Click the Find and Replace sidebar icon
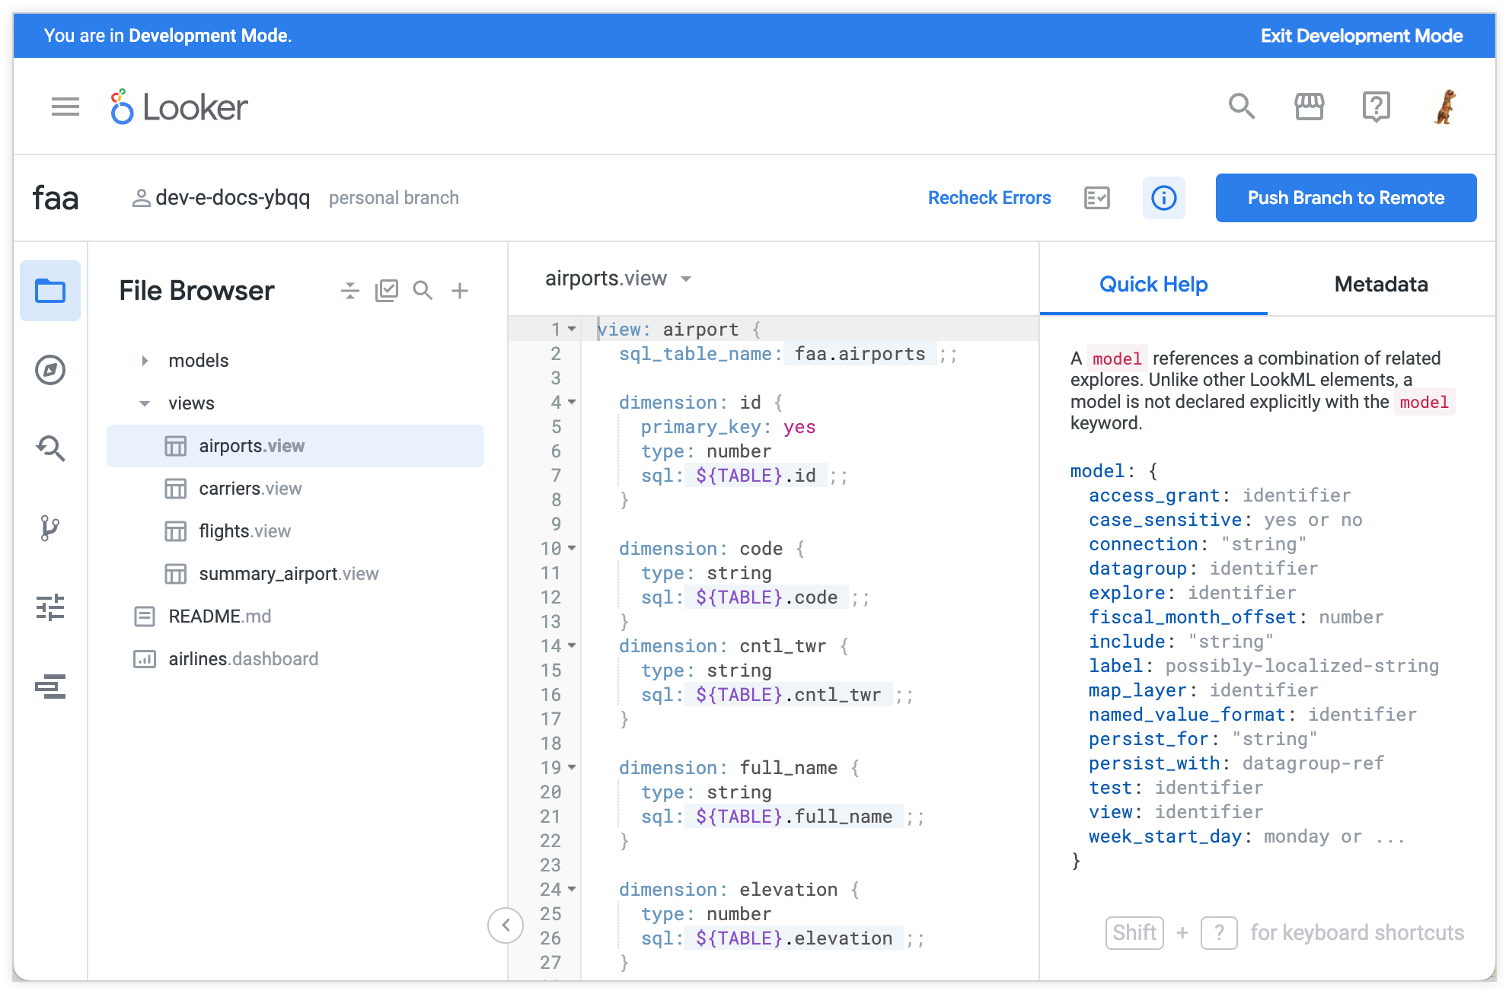 pyautogui.click(x=50, y=448)
